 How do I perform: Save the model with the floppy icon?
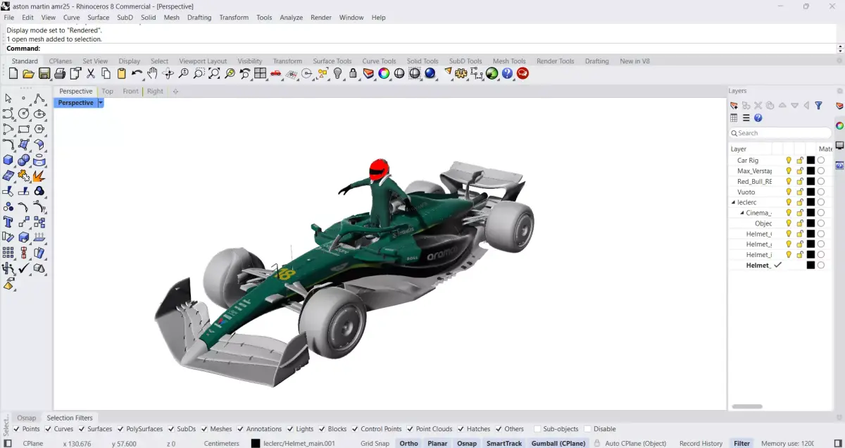pyautogui.click(x=44, y=73)
